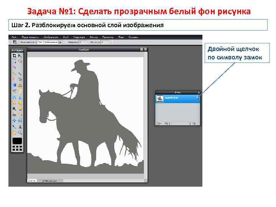Open the Редактировать menu
276x207 pixels.
(30, 37)
